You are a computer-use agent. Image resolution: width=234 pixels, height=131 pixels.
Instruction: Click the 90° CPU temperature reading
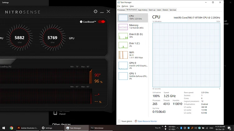tap(97, 75)
